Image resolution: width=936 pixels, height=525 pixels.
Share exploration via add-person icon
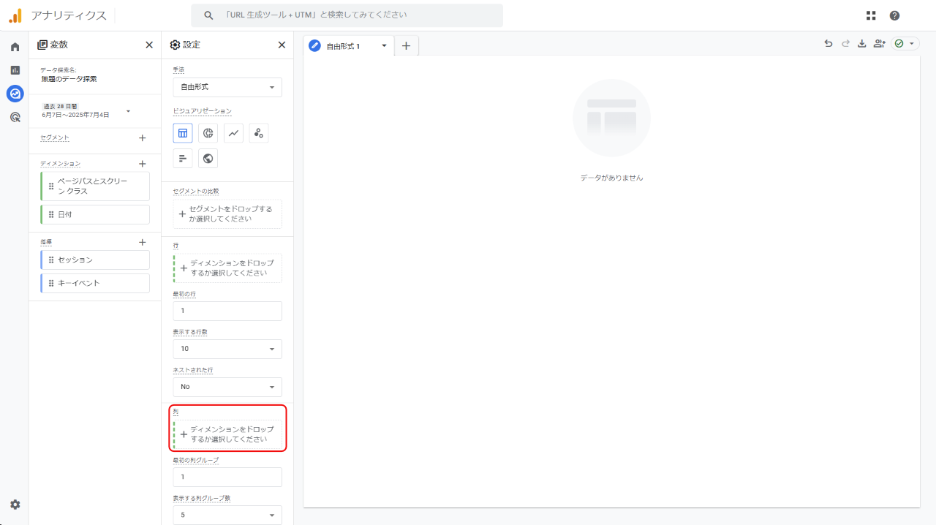879,44
